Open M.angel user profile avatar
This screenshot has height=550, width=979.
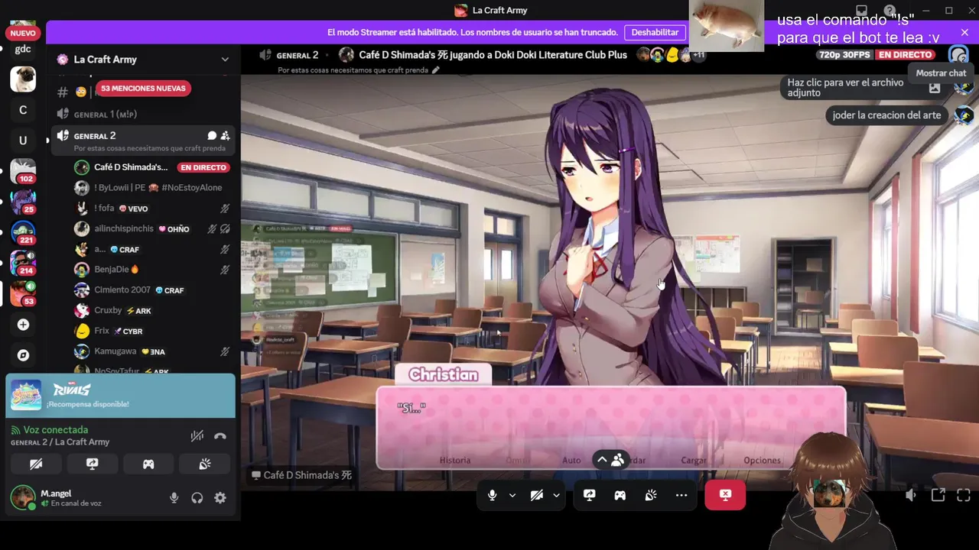pyautogui.click(x=23, y=498)
